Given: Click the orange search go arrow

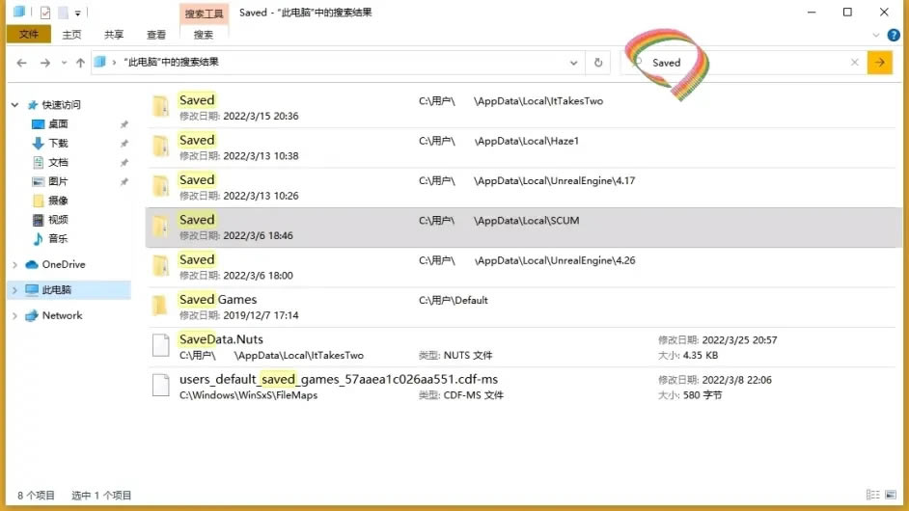Looking at the screenshot, I should point(879,63).
